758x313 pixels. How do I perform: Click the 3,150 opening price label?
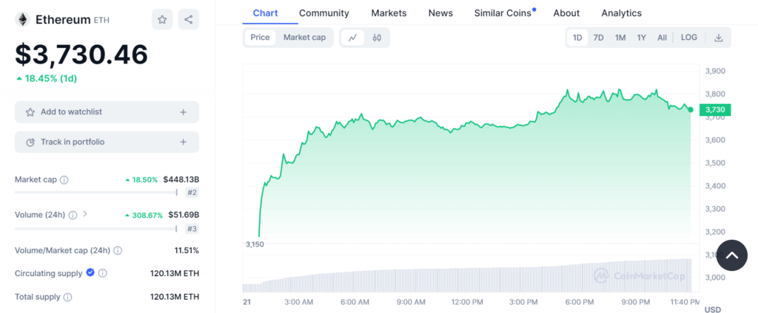[255, 244]
